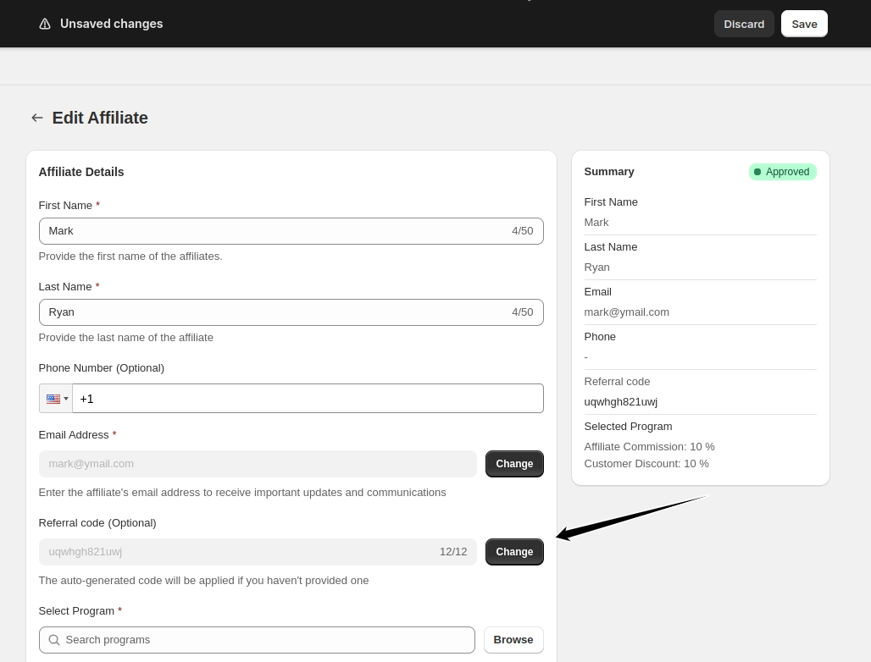The height and width of the screenshot is (662, 871).
Task: Click the Affiliate Commission line in Summary
Action: [x=649, y=447]
